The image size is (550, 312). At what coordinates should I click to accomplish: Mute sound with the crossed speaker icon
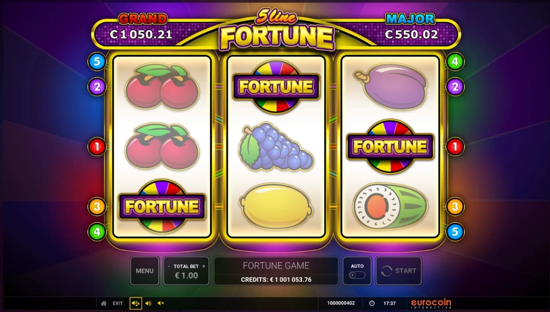click(160, 303)
